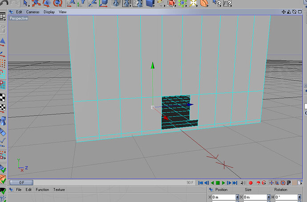This screenshot has width=307, height=202.
Task: Click the viewport move camera icon
Action: pos(283,12)
